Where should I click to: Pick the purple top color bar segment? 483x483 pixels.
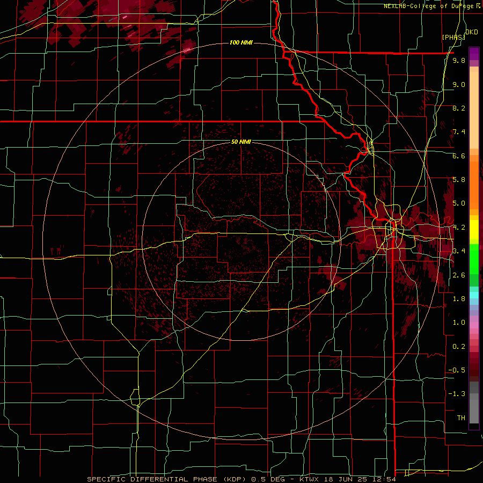474,54
